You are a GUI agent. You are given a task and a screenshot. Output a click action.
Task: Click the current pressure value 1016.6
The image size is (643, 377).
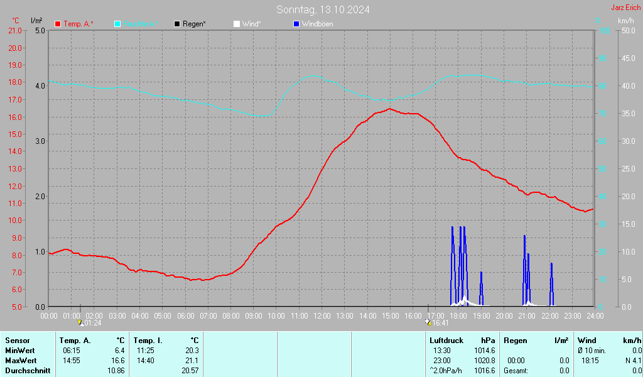coord(485,371)
